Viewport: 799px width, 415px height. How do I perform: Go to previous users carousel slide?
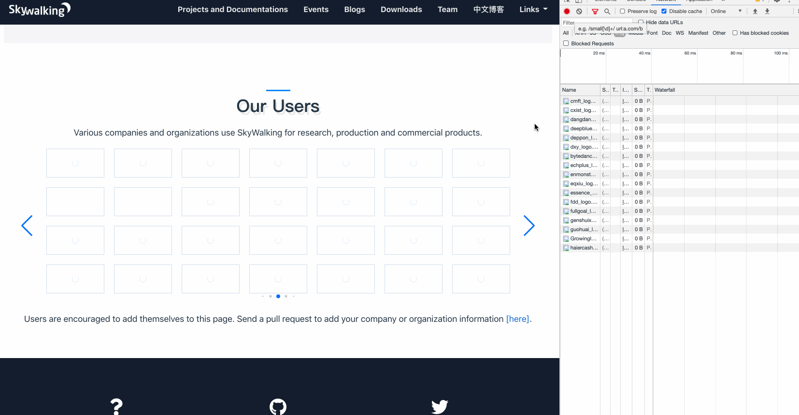(x=27, y=225)
